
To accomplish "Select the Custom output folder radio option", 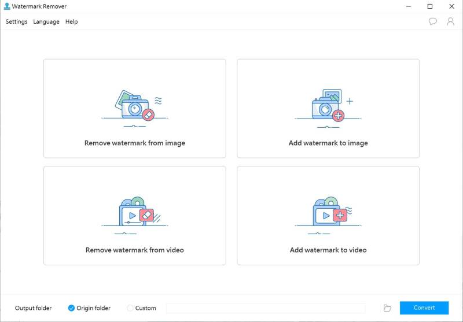I will 130,308.
